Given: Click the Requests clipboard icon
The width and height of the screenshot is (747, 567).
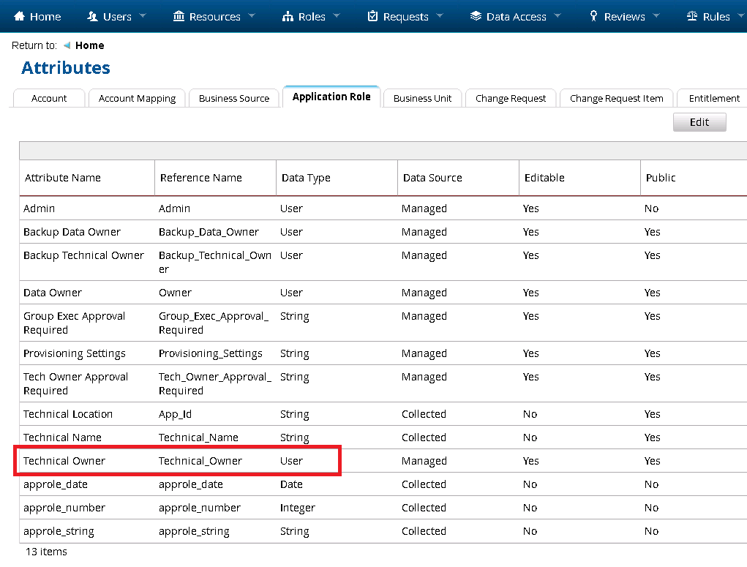Looking at the screenshot, I should point(373,16).
